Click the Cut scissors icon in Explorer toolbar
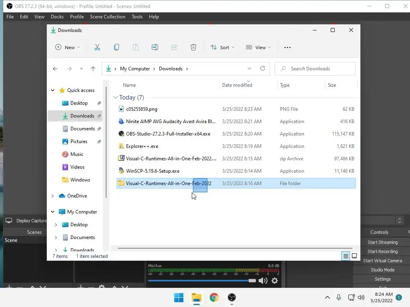The image size is (410, 307). click(97, 47)
